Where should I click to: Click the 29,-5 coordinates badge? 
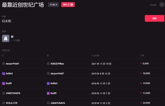(x=53, y=5)
